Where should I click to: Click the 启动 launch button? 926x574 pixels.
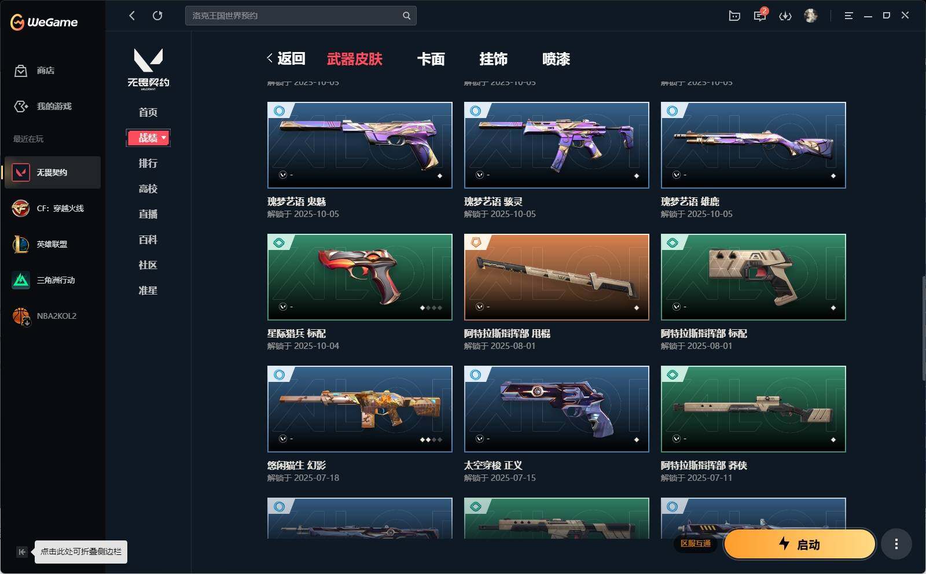coord(799,544)
